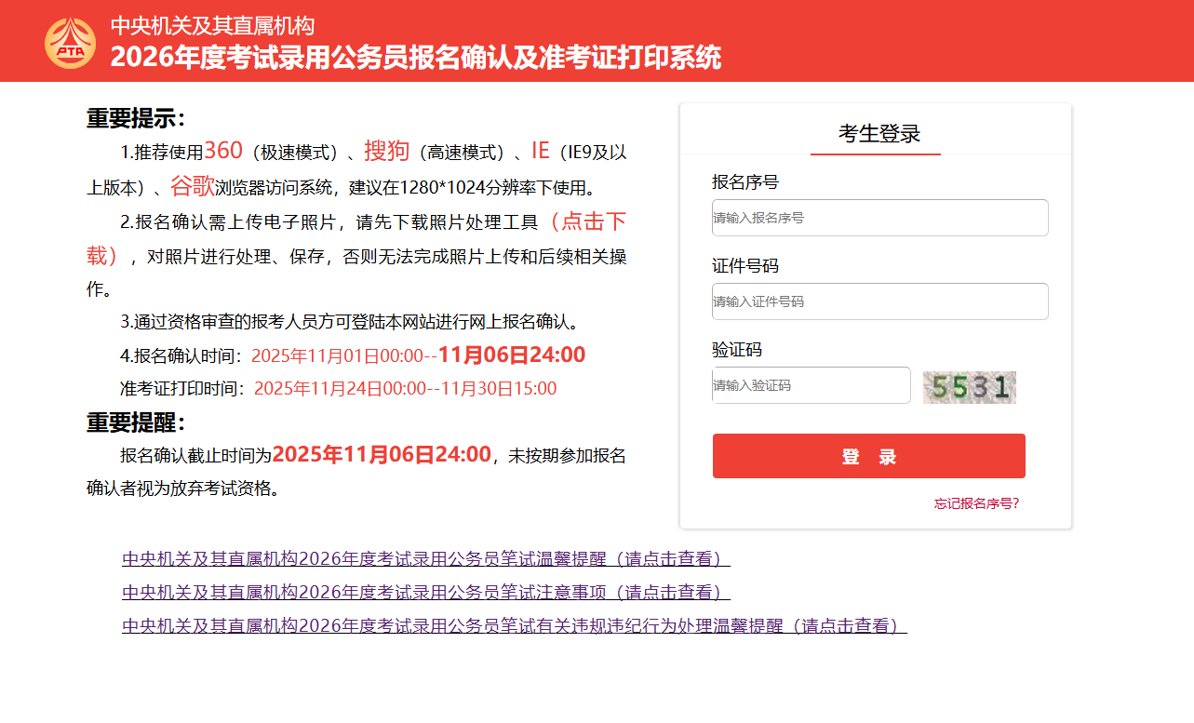
Task: Focus the 验证码 input field
Action: [812, 385]
